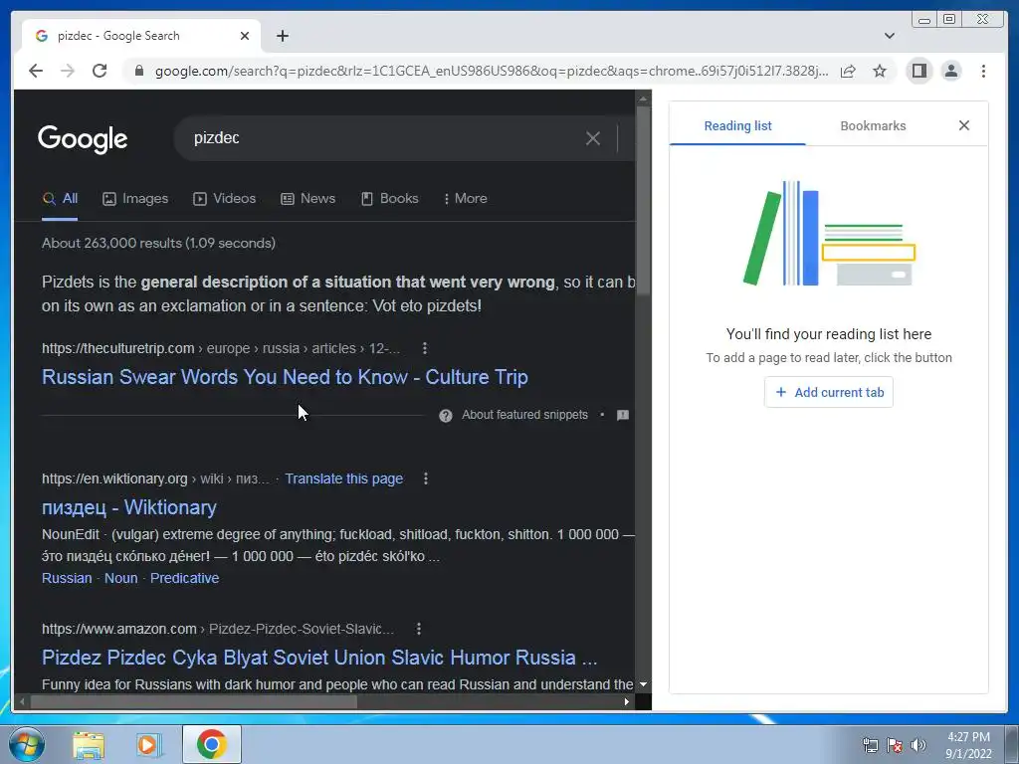This screenshot has height=764, width=1019.
Task: Switch to Videos results
Action: tap(225, 199)
